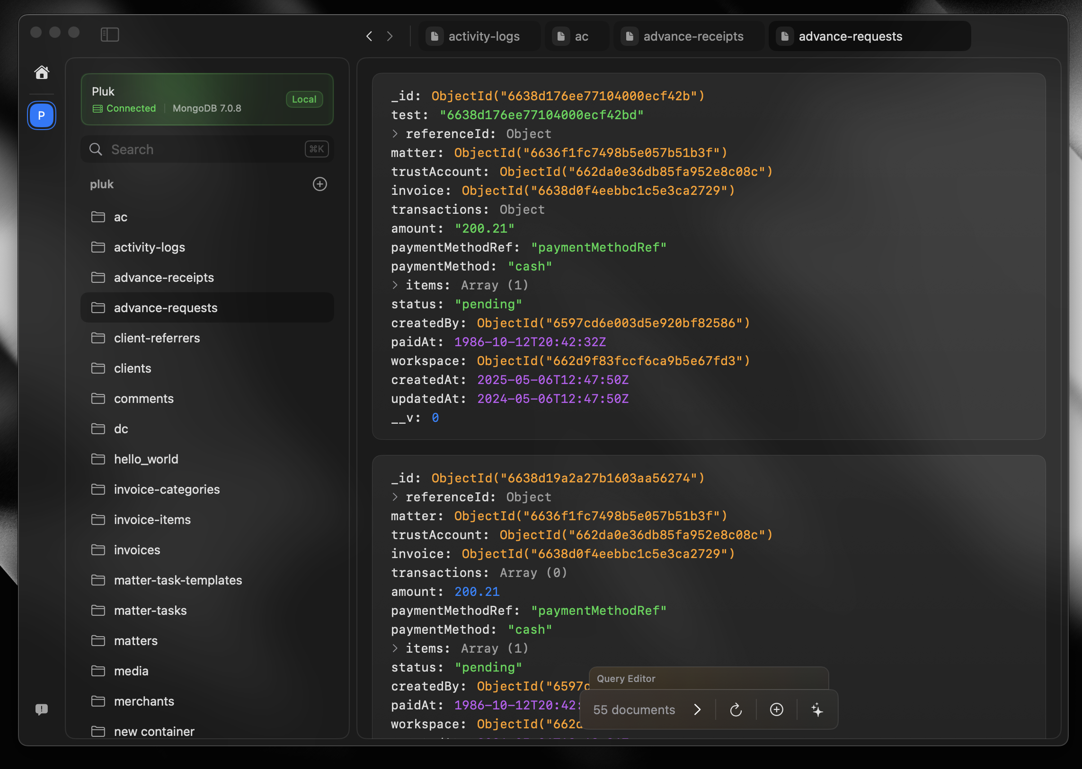Viewport: 1082px width, 769px height.
Task: Open the invoice-categories collection
Action: pyautogui.click(x=166, y=489)
